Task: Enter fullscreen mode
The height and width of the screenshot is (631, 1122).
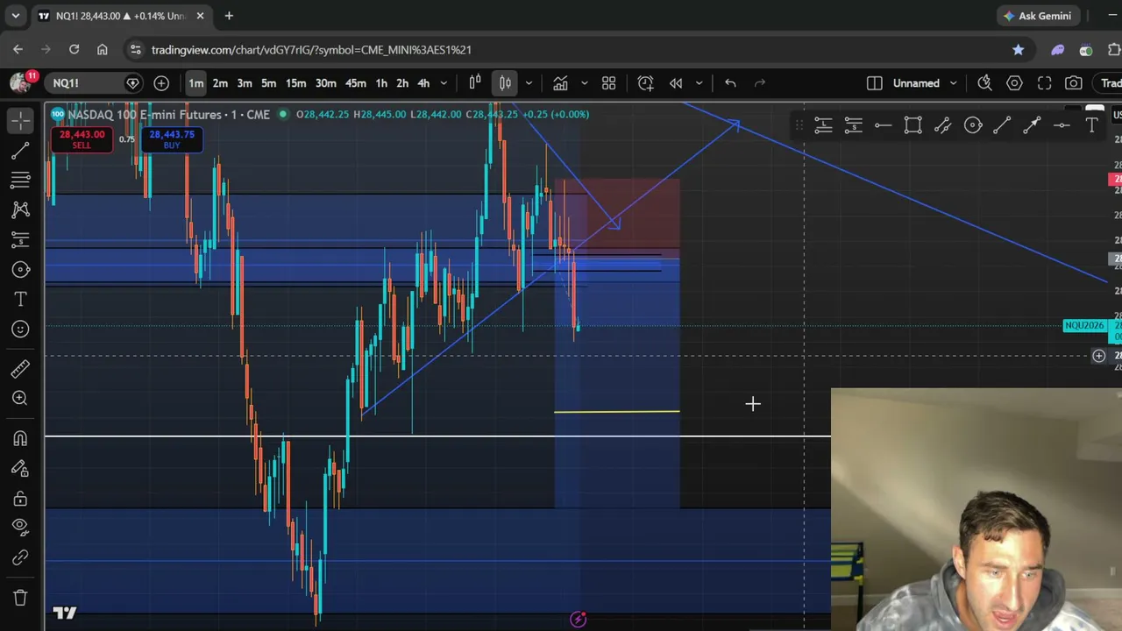Action: [1044, 83]
